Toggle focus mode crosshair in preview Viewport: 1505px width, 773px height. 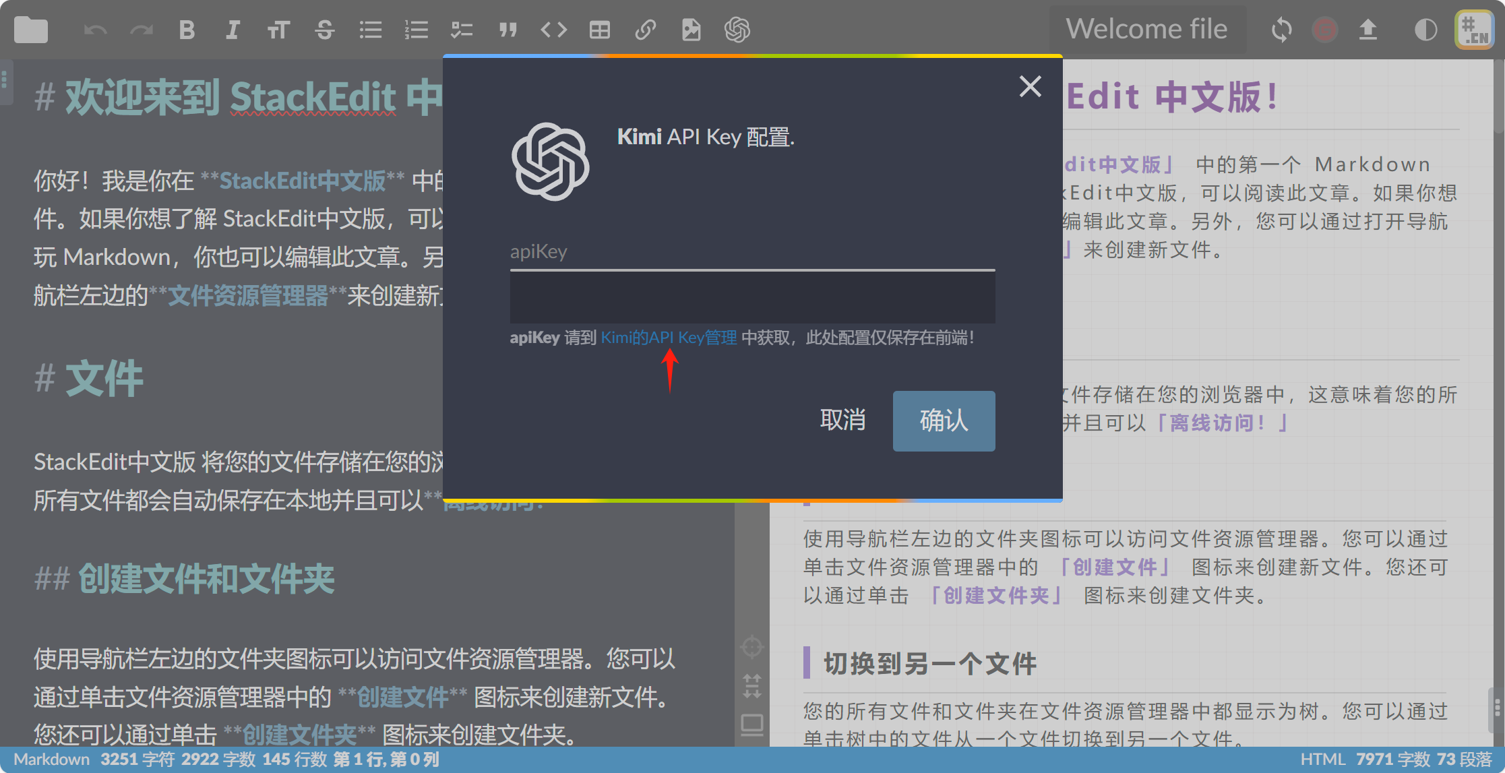[x=752, y=646]
